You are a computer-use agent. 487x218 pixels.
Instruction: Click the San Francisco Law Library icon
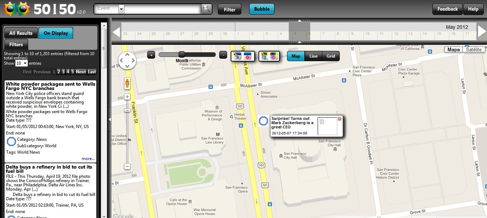(217, 134)
